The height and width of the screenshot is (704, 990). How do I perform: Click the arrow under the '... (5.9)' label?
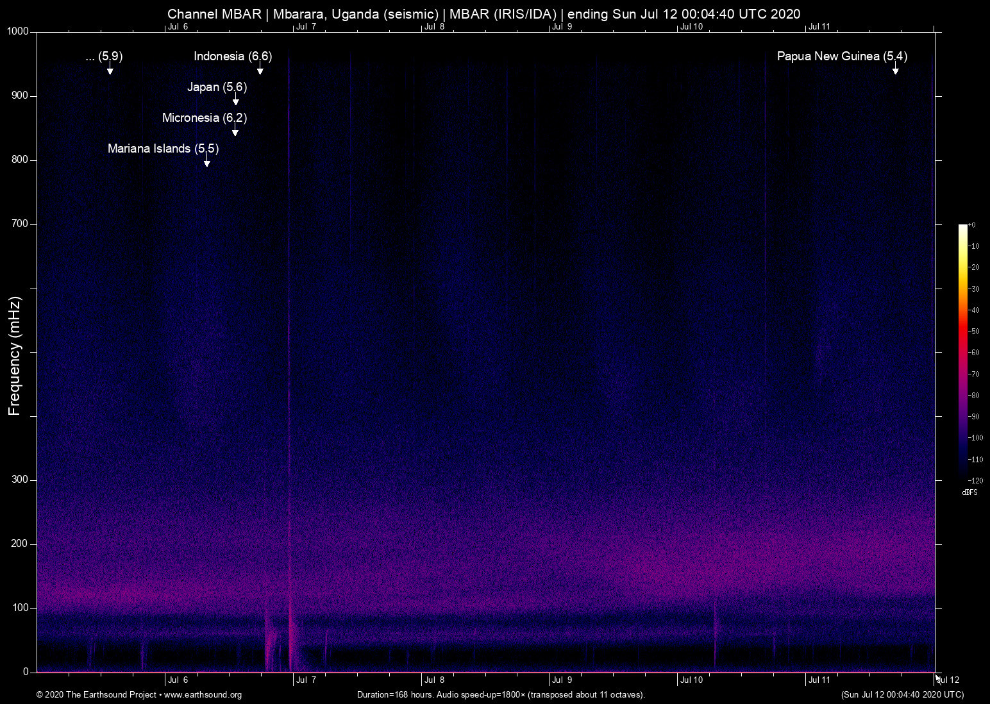pyautogui.click(x=110, y=69)
